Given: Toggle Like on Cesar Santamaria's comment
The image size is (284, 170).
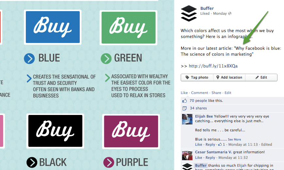Looking at the screenshot, I should click(x=199, y=158).
